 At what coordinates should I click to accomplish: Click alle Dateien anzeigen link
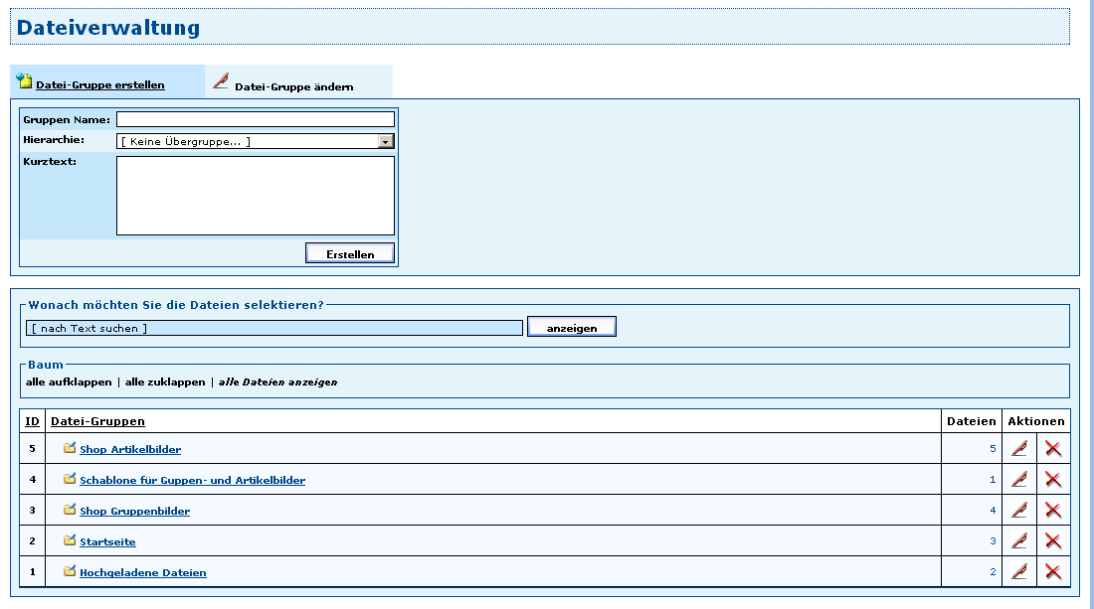(277, 382)
